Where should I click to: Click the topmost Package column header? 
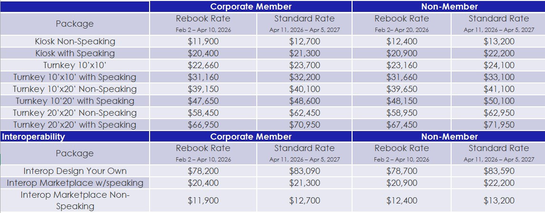click(x=75, y=24)
